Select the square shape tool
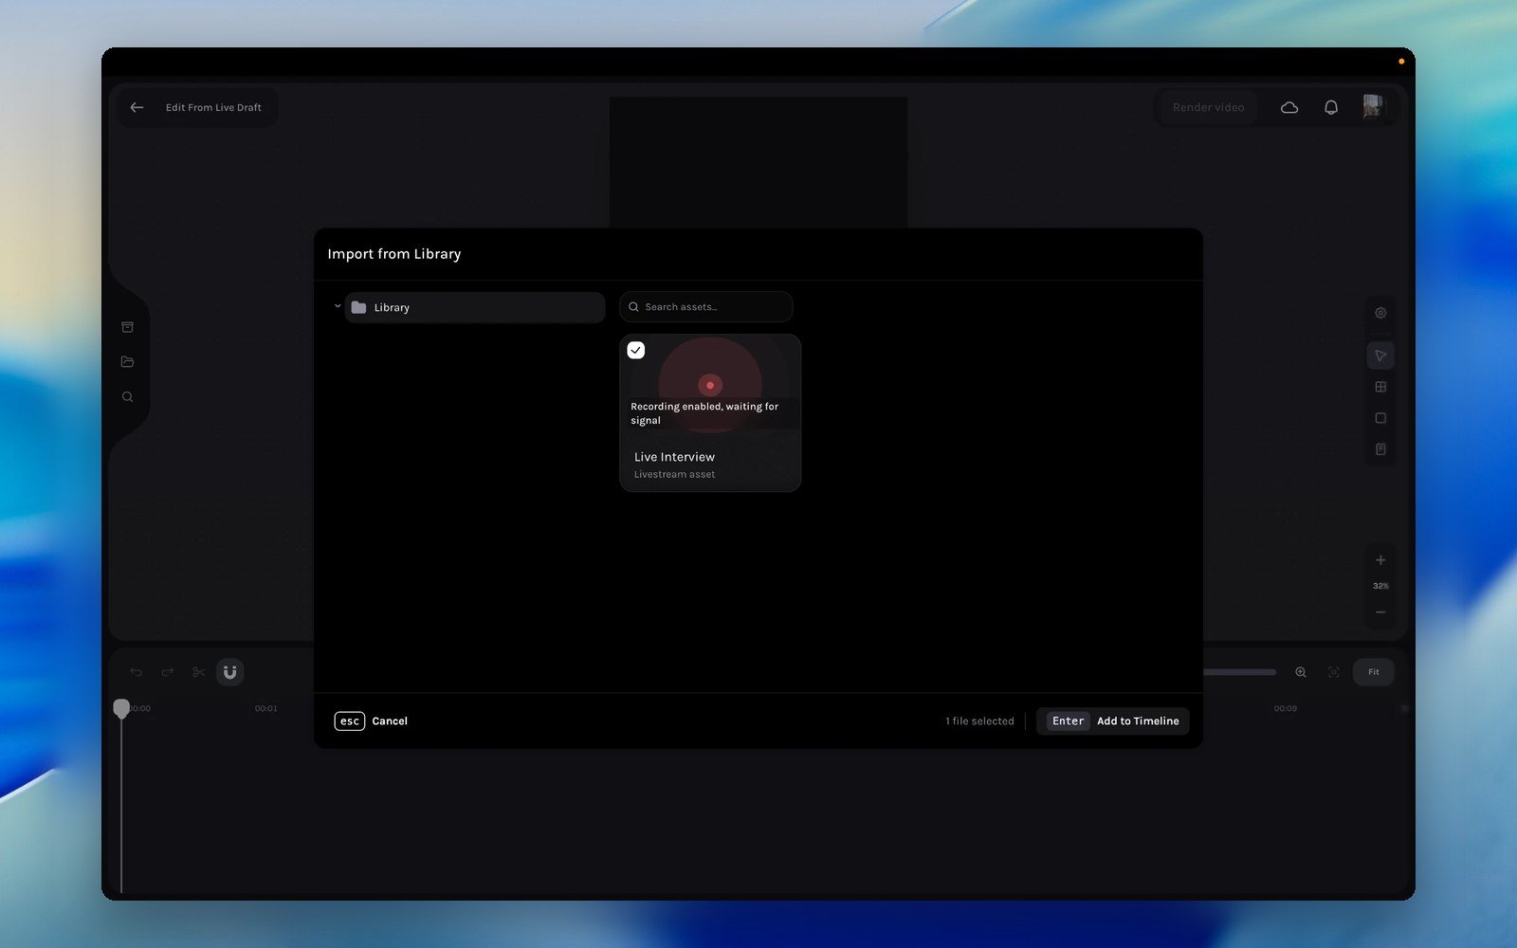 (1380, 418)
